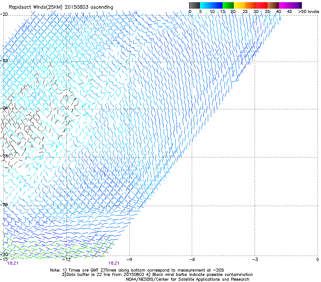Click the orange 25-30 knots color swatch
This screenshot has width=321, height=282.
pos(251,5)
